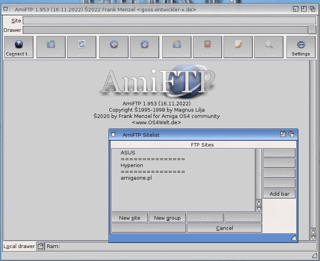Open the Drawer history dropdown arrow
Screen dimensions: 320x261
(312, 30)
